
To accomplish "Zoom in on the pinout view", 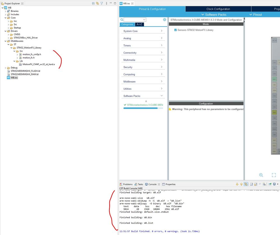I will [261, 175].
